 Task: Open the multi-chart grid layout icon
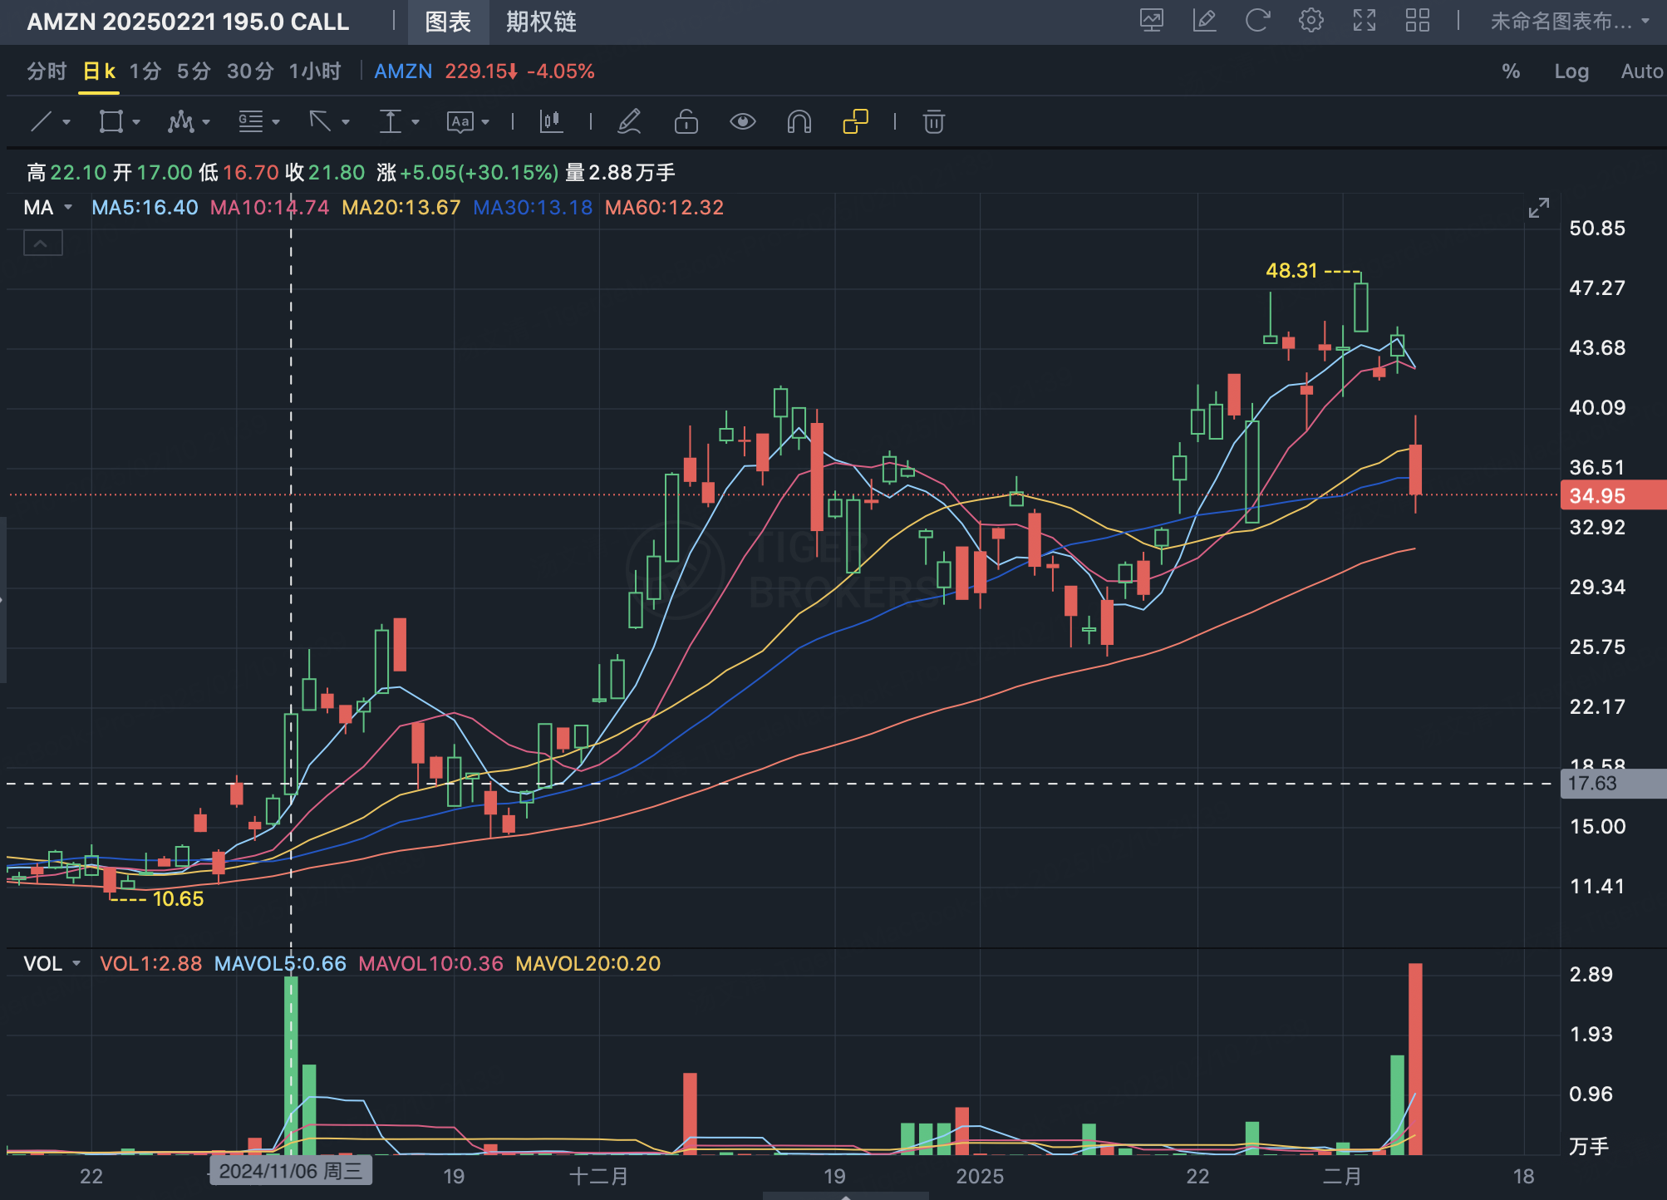tap(1417, 21)
